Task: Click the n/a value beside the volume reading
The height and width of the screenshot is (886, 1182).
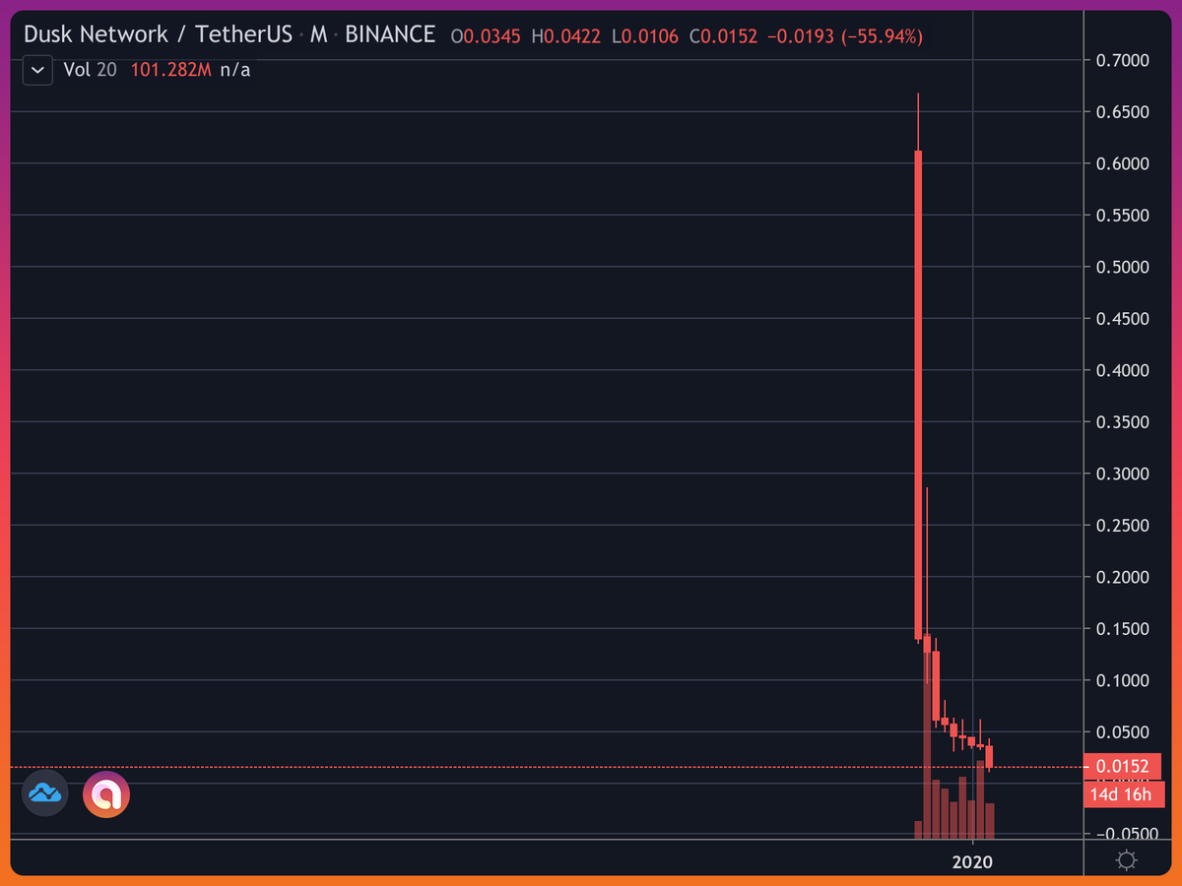Action: pyautogui.click(x=236, y=71)
